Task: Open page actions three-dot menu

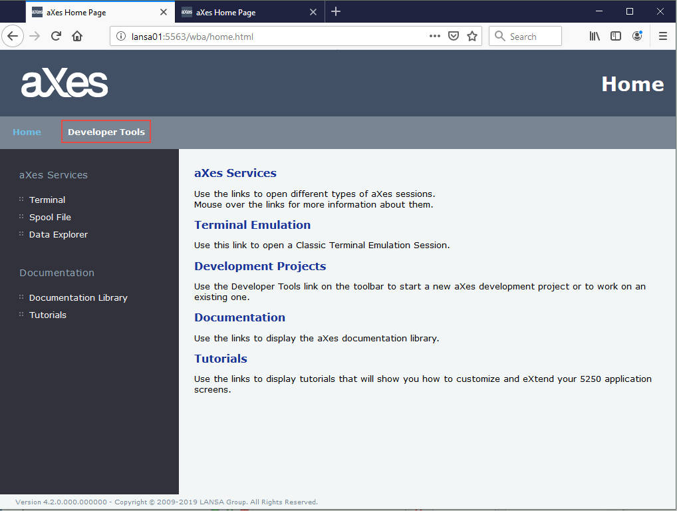Action: coord(435,37)
